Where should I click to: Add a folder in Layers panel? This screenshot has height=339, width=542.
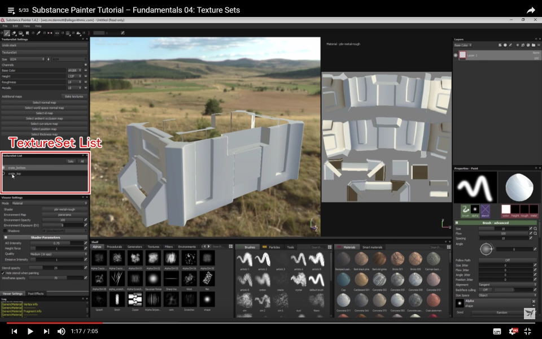point(534,45)
